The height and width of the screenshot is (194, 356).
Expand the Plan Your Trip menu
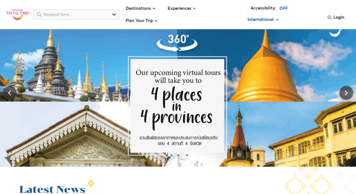click(142, 21)
